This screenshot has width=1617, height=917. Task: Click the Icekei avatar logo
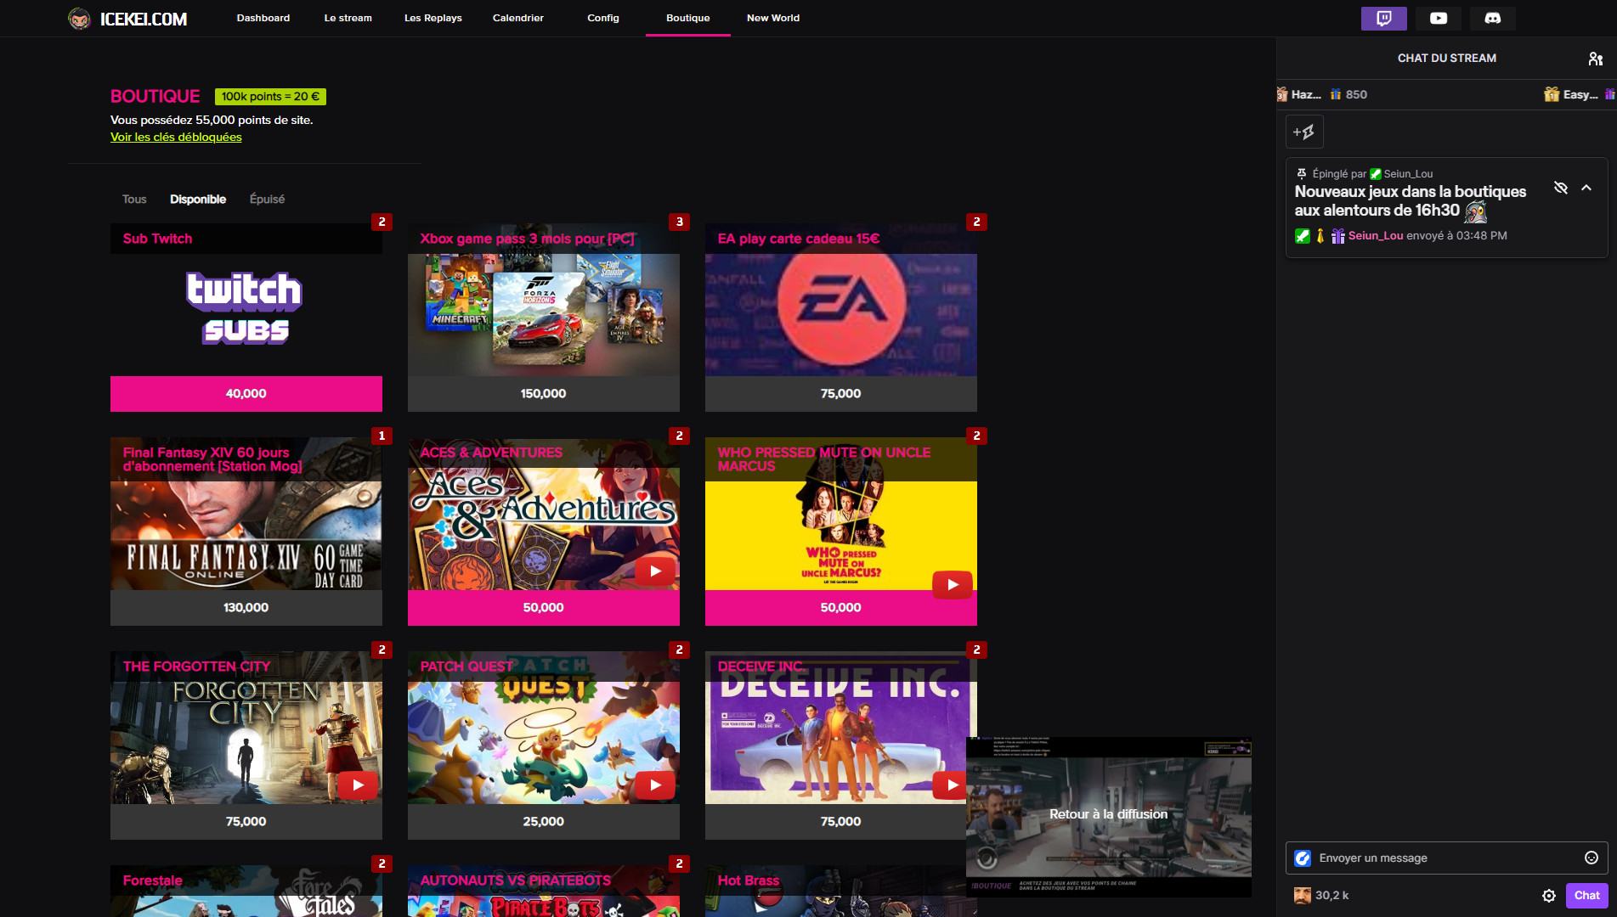(79, 19)
